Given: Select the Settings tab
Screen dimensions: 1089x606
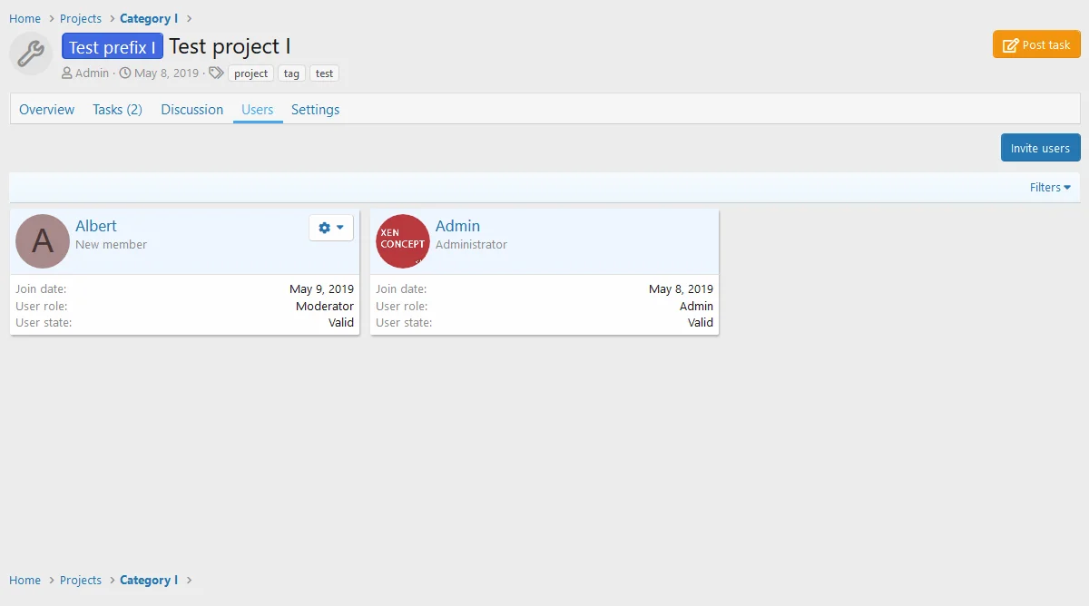Looking at the screenshot, I should click(x=315, y=110).
